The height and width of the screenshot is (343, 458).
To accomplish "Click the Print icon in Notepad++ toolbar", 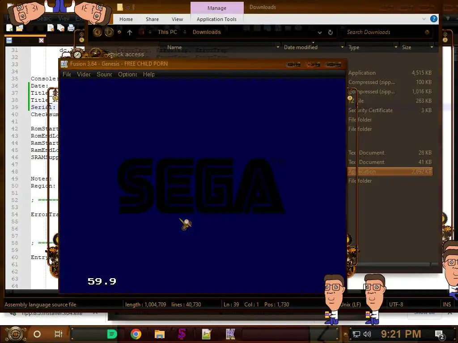I will 71,28.
